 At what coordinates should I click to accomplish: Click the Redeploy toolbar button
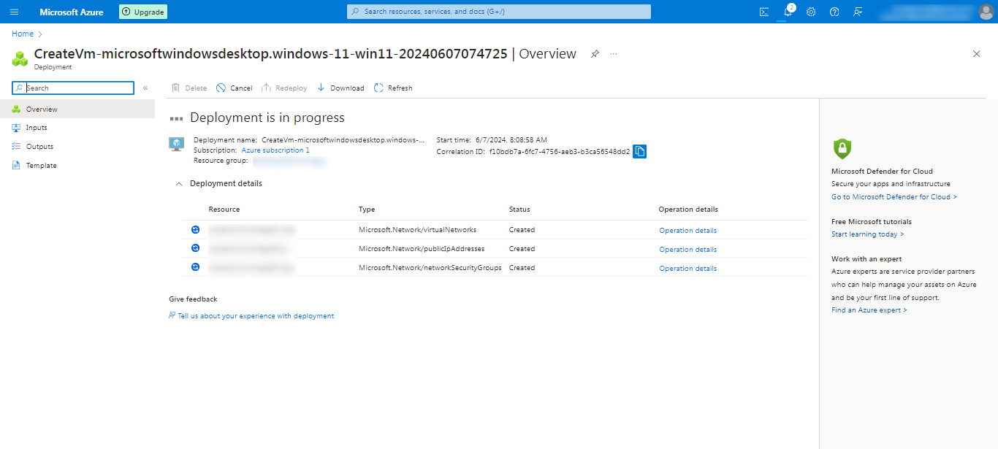pyautogui.click(x=284, y=88)
